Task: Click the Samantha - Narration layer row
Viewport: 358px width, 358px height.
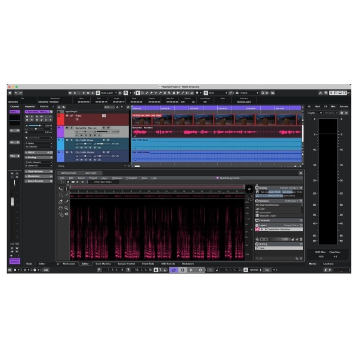Action: click(279, 229)
